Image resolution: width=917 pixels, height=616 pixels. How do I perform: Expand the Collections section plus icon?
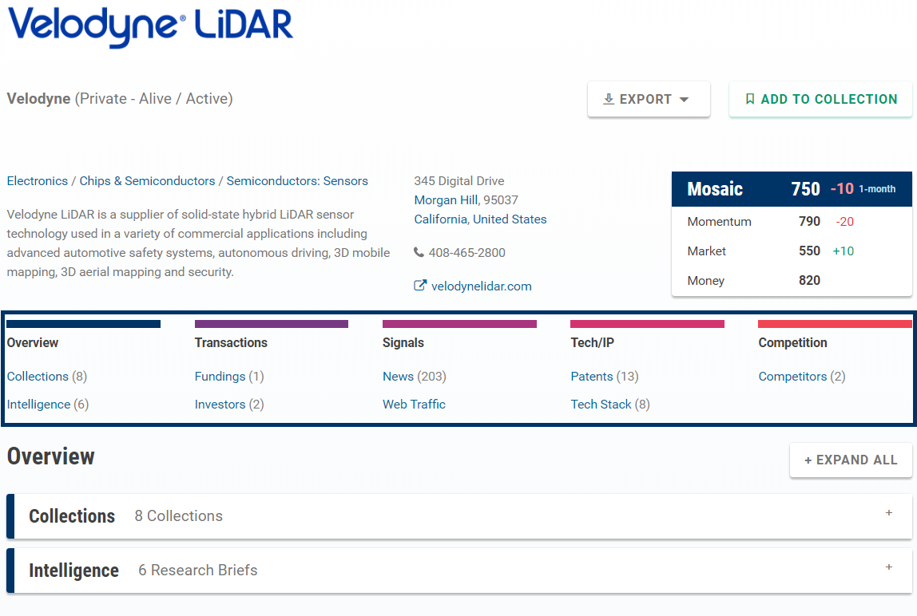coord(889,512)
